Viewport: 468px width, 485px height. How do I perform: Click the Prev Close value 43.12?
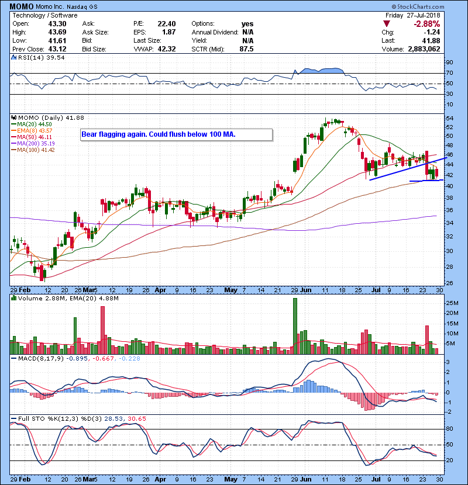[x=57, y=49]
